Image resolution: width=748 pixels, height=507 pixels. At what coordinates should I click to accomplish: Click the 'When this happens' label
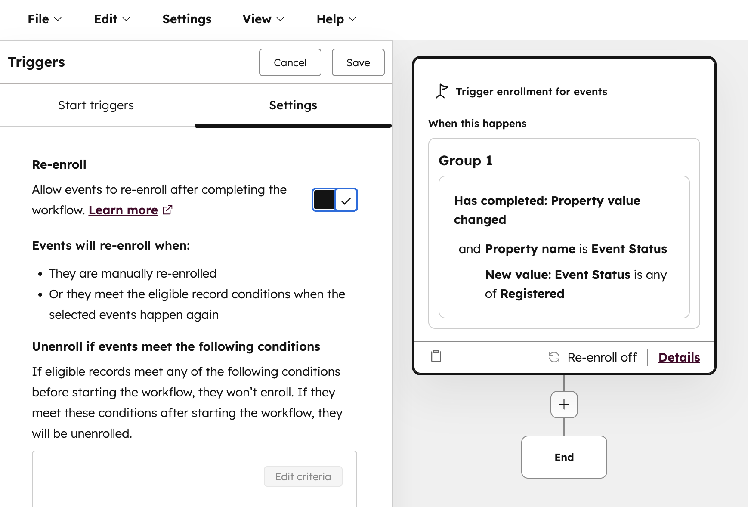click(477, 124)
